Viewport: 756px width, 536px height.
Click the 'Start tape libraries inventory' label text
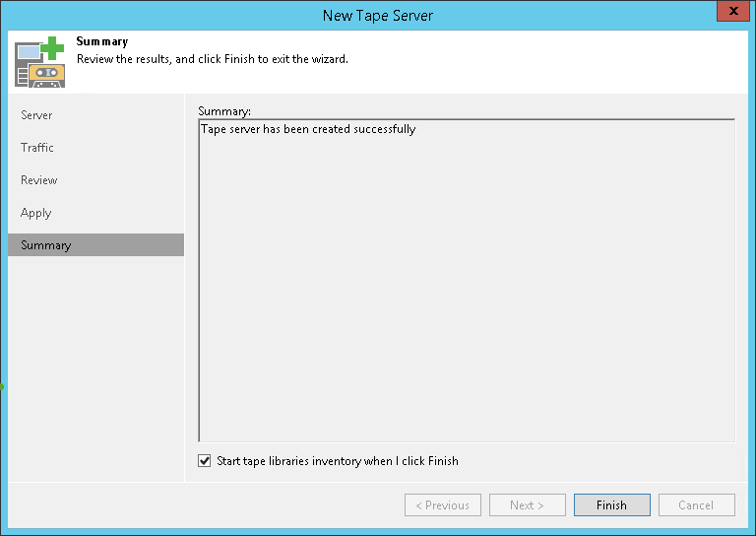(338, 461)
